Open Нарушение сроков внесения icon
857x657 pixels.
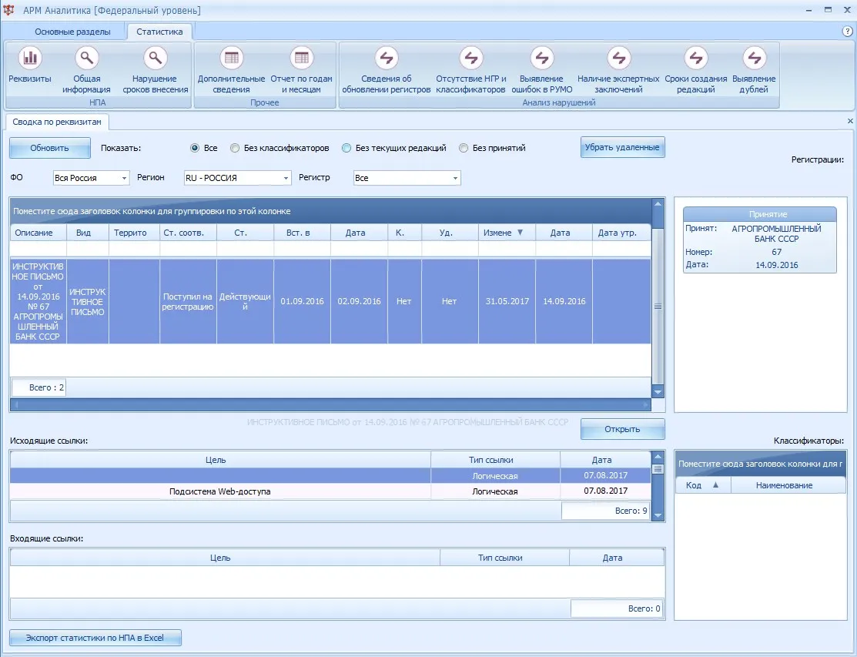tap(156, 58)
